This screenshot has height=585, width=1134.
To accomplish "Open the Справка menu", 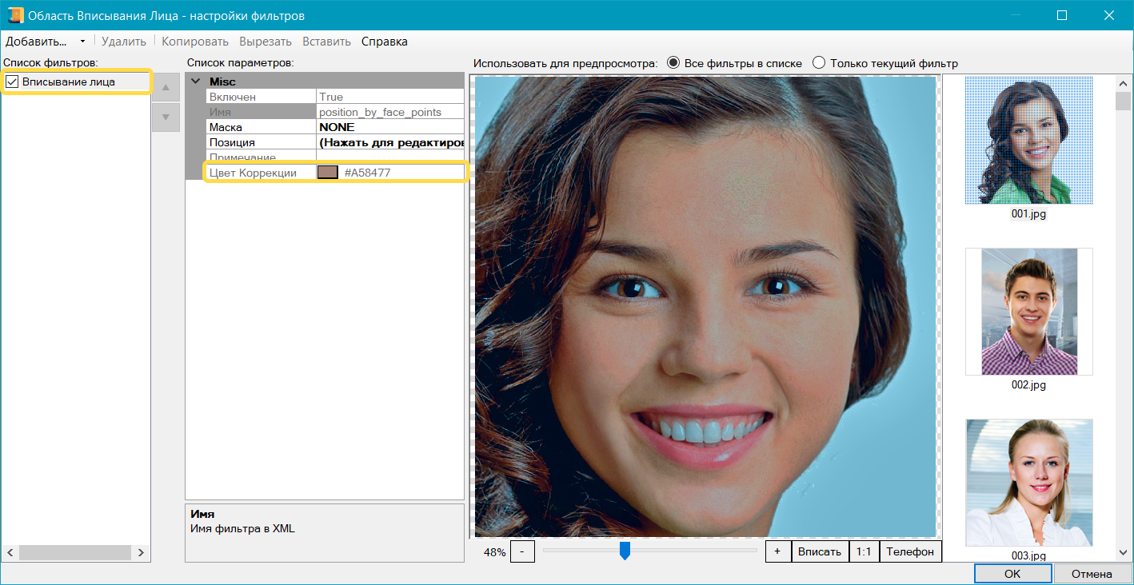I will 384,42.
